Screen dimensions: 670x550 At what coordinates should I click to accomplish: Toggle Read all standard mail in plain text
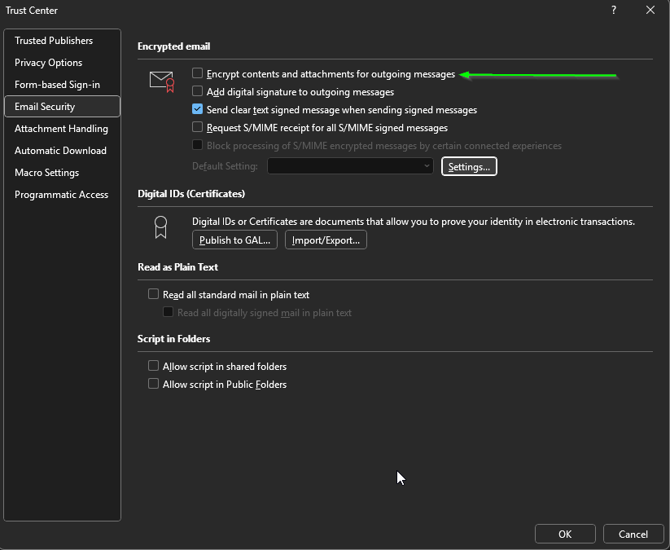coord(153,295)
